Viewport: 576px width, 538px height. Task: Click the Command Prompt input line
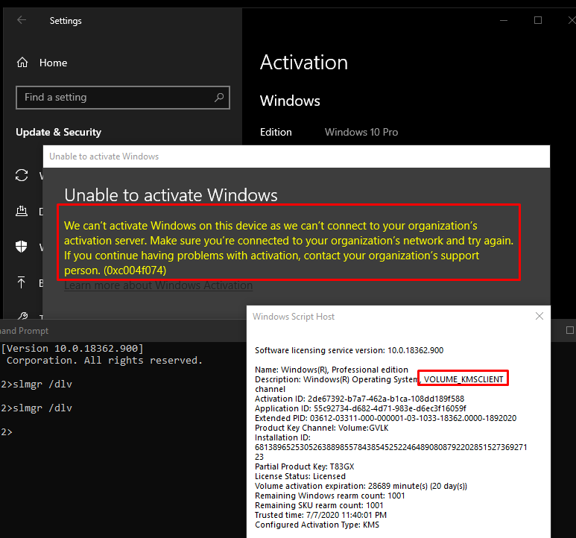(x=7, y=432)
